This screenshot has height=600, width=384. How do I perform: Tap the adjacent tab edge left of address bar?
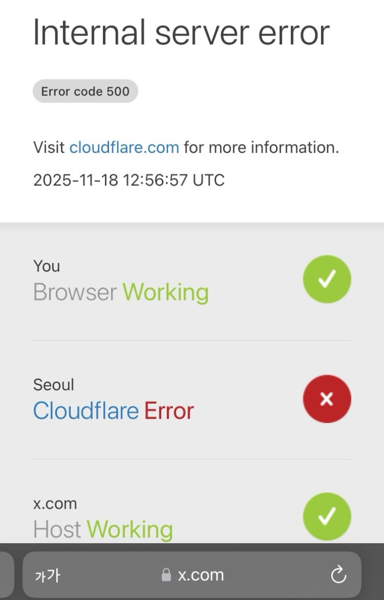pos(7,575)
